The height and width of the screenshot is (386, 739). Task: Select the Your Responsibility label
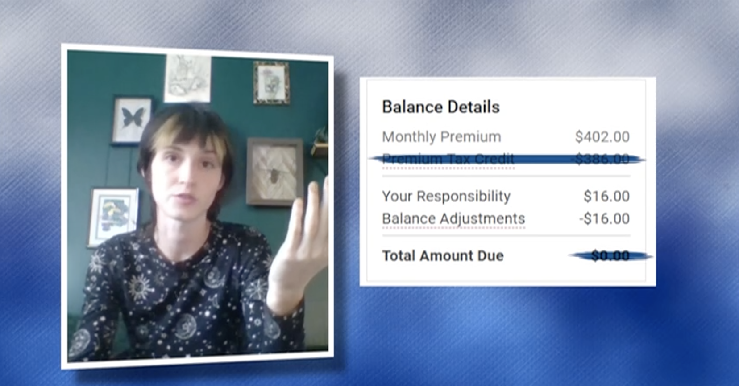point(446,196)
